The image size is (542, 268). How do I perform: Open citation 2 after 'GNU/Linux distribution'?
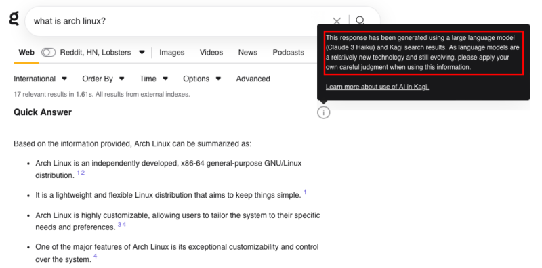coord(83,173)
